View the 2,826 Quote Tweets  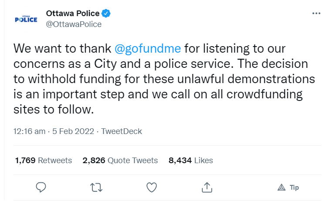pyautogui.click(x=120, y=161)
